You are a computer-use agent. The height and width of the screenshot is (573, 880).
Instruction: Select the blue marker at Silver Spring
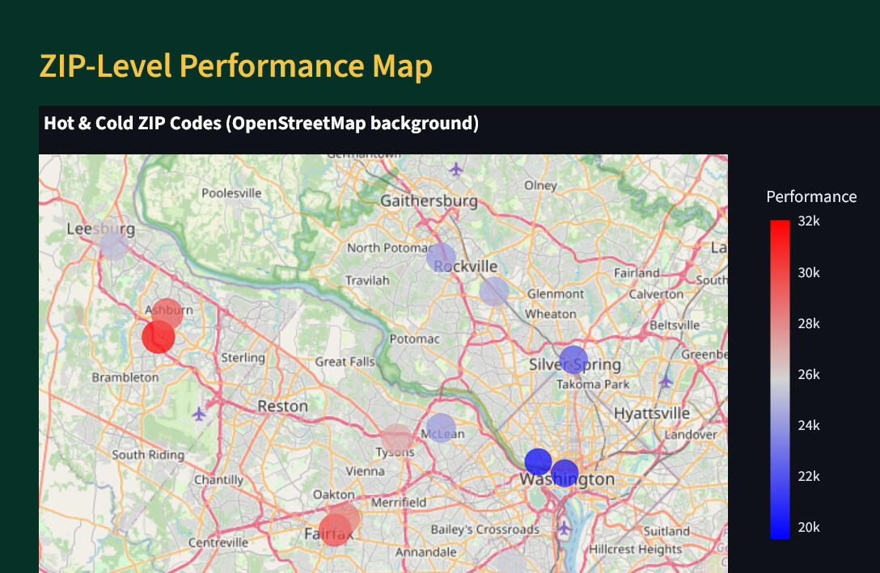pyautogui.click(x=573, y=360)
